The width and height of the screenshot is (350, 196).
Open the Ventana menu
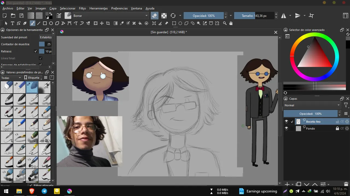136,8
